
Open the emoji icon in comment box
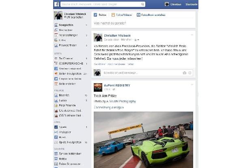point(190,73)
